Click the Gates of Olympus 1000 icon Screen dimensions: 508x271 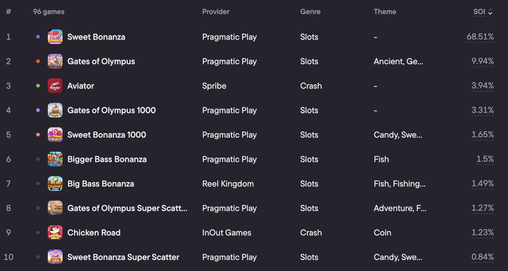[55, 110]
